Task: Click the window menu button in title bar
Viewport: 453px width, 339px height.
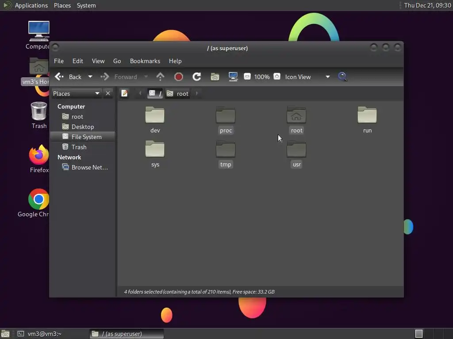Action: 56,47
